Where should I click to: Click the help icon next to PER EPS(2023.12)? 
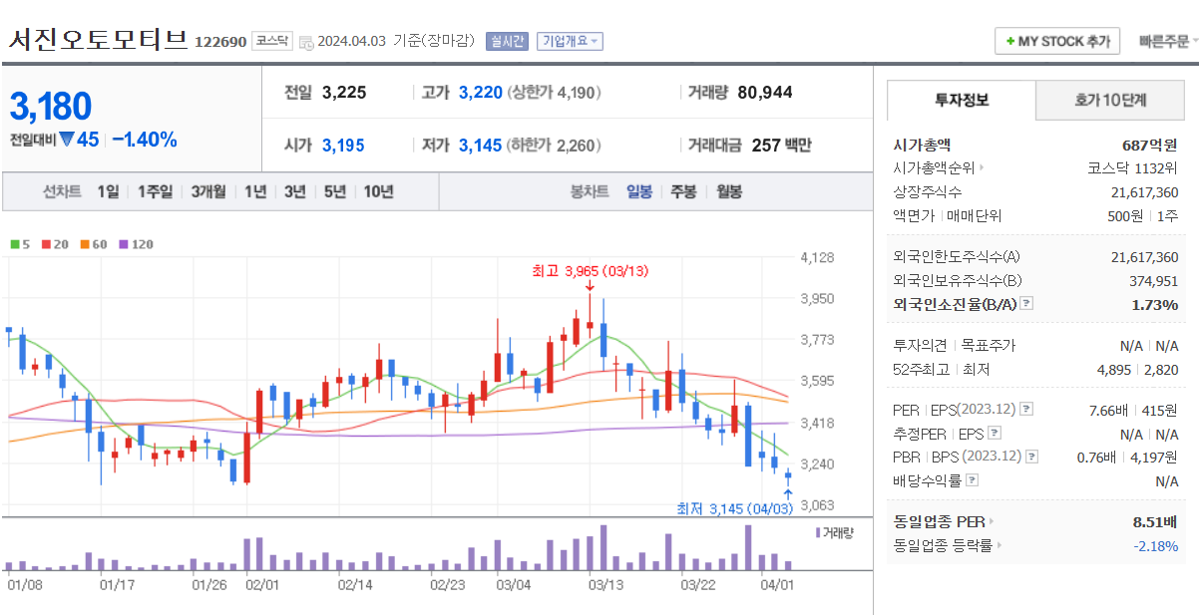point(1026,409)
